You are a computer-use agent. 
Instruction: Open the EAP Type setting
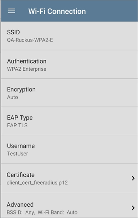tap(69, 121)
